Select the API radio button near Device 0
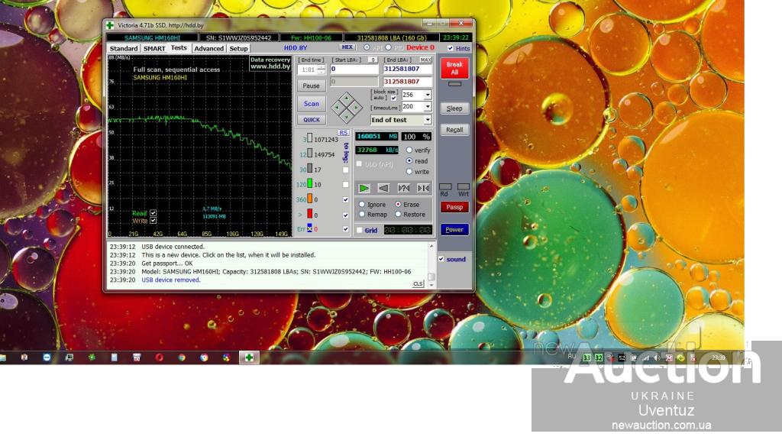 367,47
